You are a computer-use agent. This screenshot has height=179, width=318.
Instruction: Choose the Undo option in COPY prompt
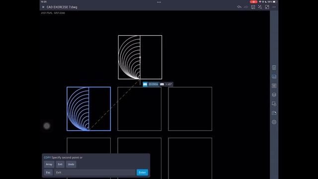pos(71,164)
